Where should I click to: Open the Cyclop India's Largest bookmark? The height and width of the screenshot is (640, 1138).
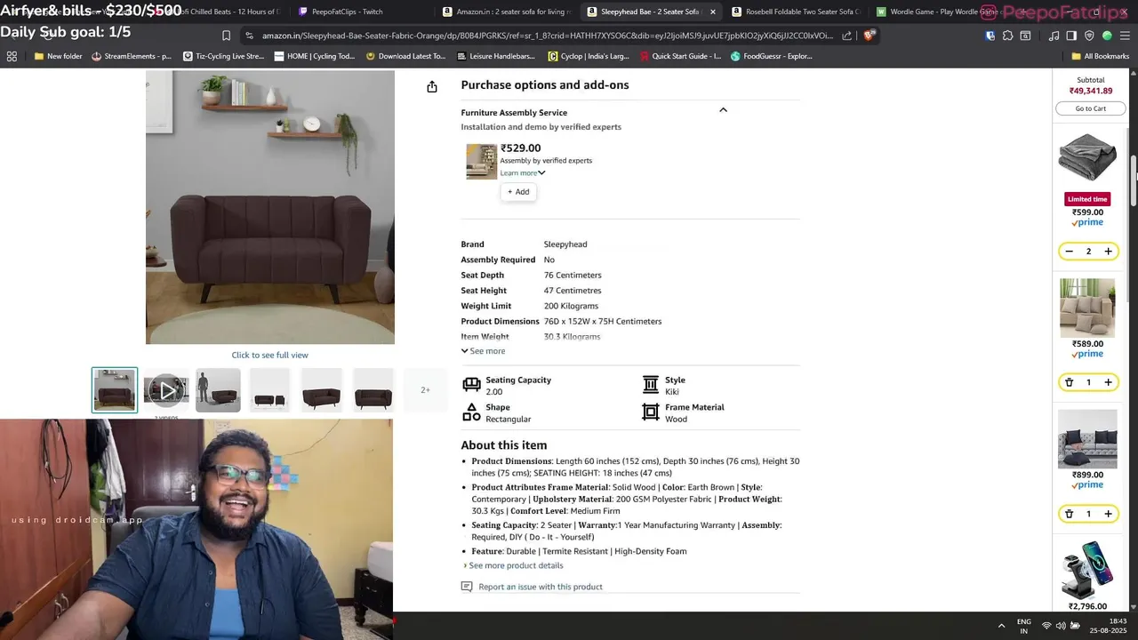[x=589, y=56]
